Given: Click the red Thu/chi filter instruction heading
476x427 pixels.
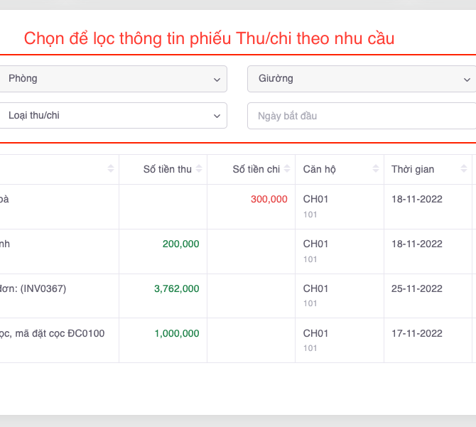Looking at the screenshot, I should [209, 38].
